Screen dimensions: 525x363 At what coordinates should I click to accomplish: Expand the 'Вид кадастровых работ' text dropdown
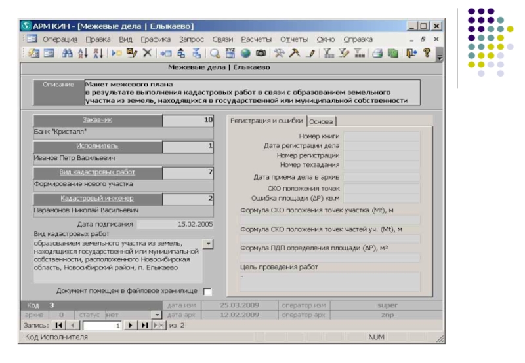point(208,244)
